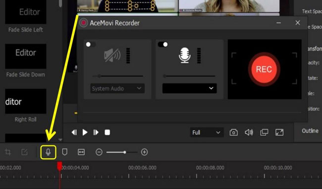322x189 pixels.
Task: Take a snapshot with the camera icon
Action: (233, 133)
